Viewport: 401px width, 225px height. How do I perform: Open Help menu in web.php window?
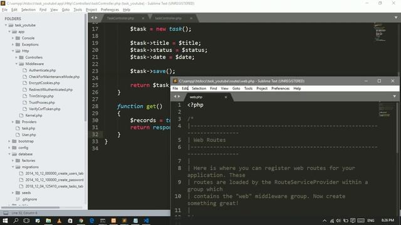click(x=297, y=89)
